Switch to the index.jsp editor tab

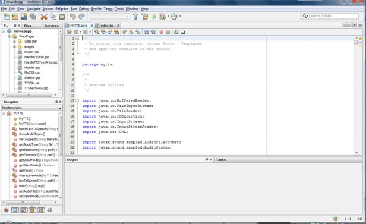(x=107, y=26)
